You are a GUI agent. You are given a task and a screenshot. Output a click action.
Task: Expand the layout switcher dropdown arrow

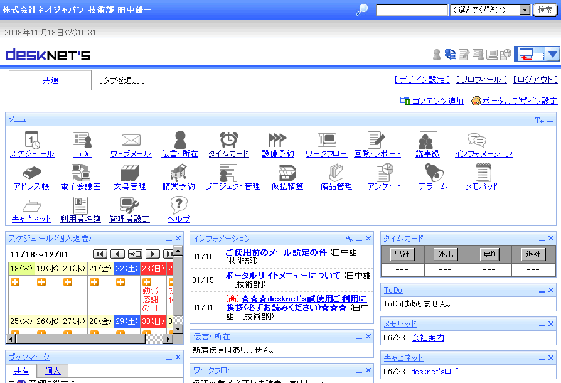pos(553,55)
